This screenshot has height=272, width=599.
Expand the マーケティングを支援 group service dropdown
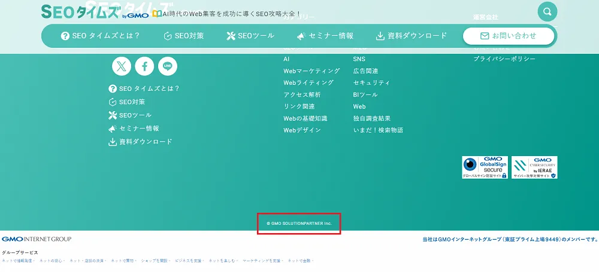point(263,261)
